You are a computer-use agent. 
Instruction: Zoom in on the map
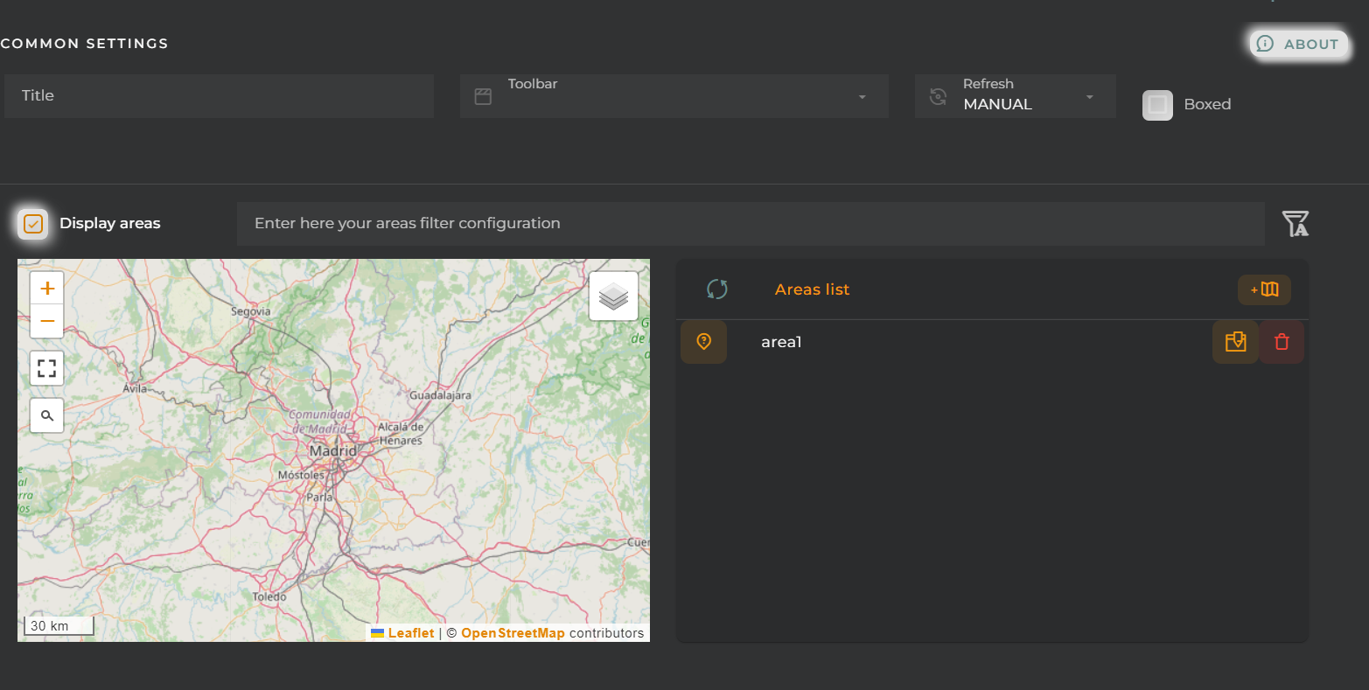click(x=47, y=288)
